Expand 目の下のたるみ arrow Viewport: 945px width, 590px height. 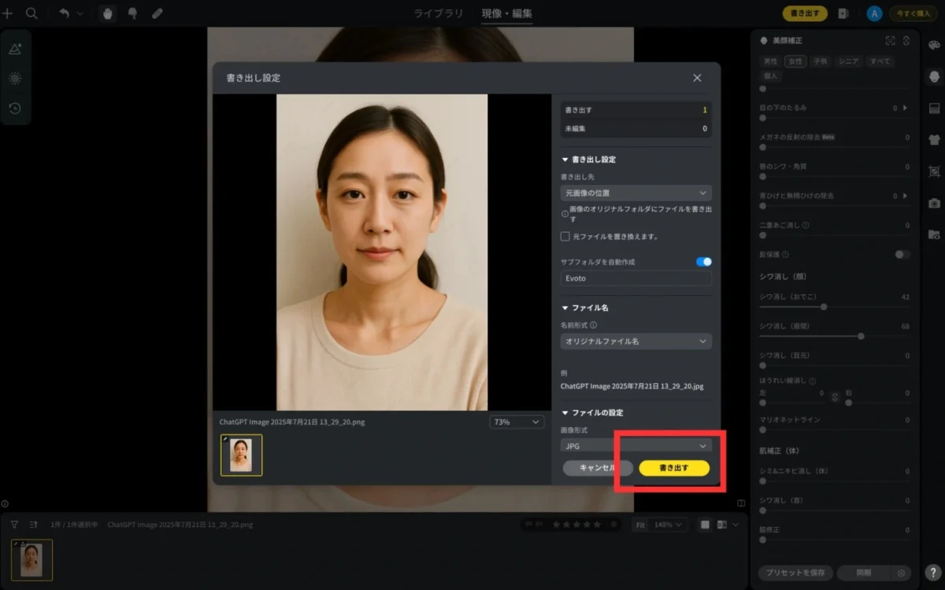coord(904,108)
